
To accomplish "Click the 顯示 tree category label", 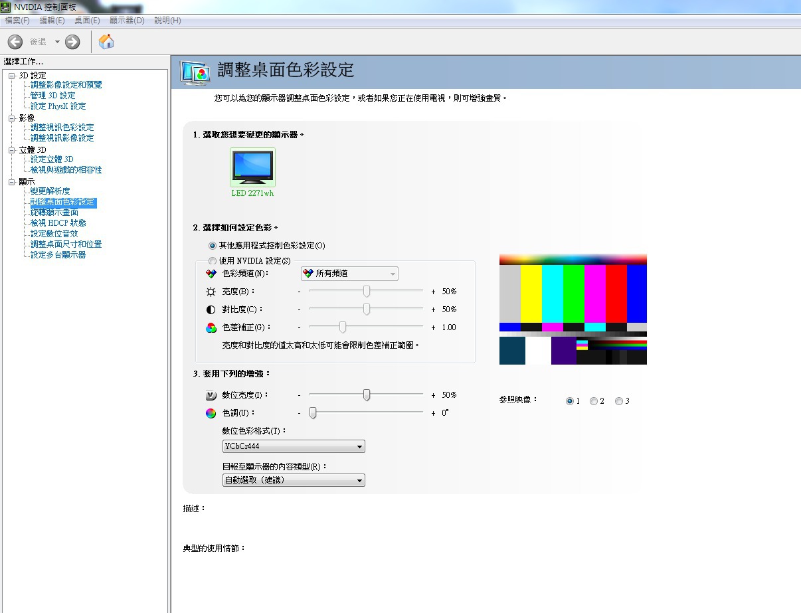I will 27,182.
